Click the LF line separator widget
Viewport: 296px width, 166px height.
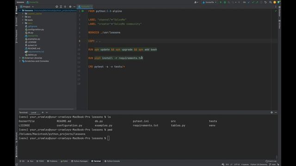[231, 165]
